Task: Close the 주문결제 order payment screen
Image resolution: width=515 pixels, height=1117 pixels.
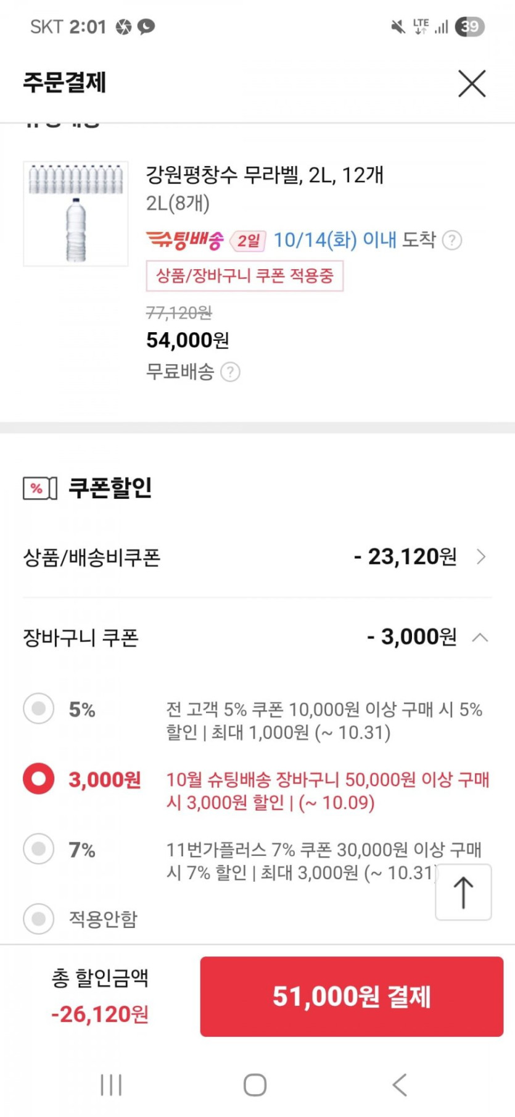Action: click(x=472, y=83)
